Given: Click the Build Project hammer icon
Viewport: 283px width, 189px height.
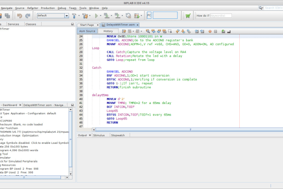Looking at the screenshot, I should click(x=74, y=16).
